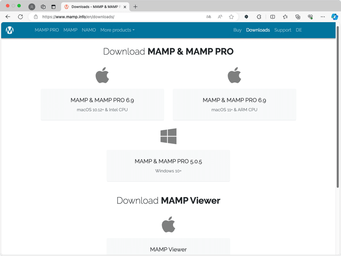Open the Copilot sidebar icon
This screenshot has width=341, height=256.
(335, 17)
